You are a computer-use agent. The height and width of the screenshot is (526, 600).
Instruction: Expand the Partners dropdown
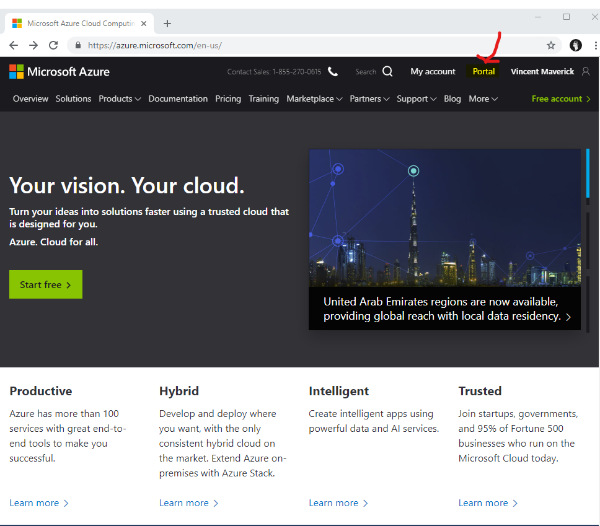(369, 99)
